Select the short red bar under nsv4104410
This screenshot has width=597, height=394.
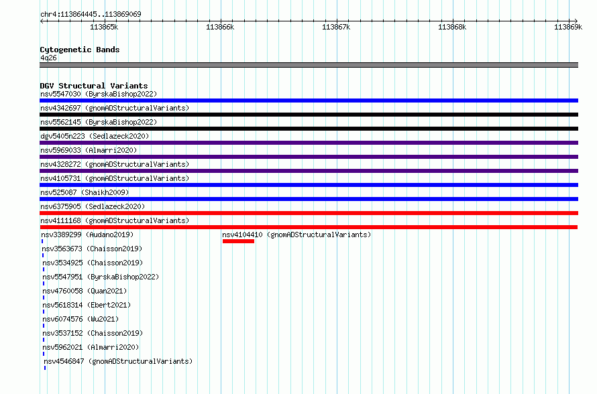pos(238,241)
